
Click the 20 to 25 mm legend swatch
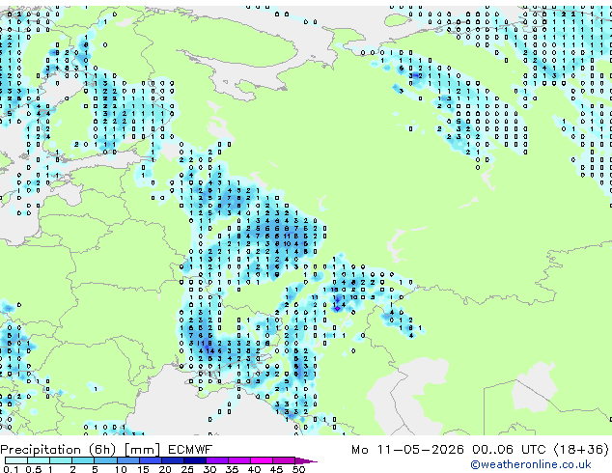tap(172, 460)
